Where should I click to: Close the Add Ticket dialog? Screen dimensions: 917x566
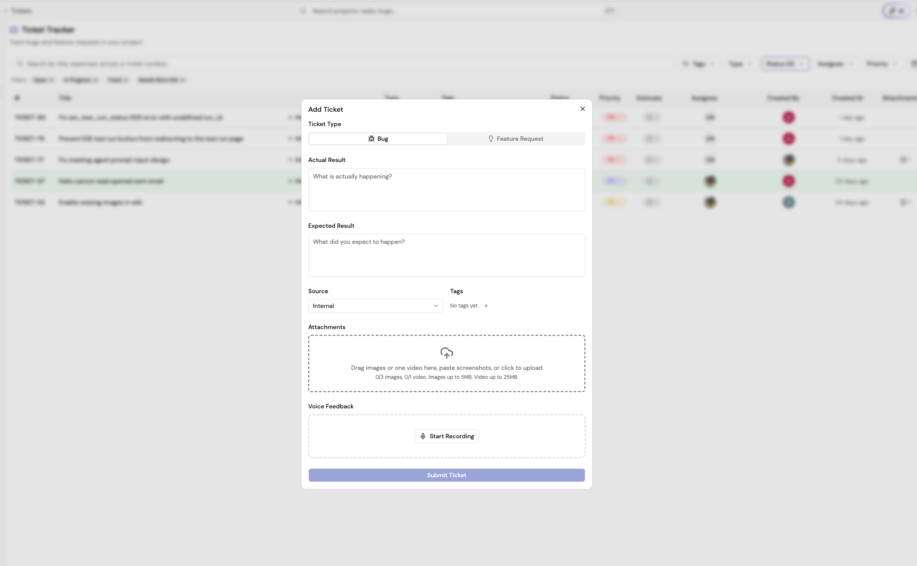tap(582, 109)
